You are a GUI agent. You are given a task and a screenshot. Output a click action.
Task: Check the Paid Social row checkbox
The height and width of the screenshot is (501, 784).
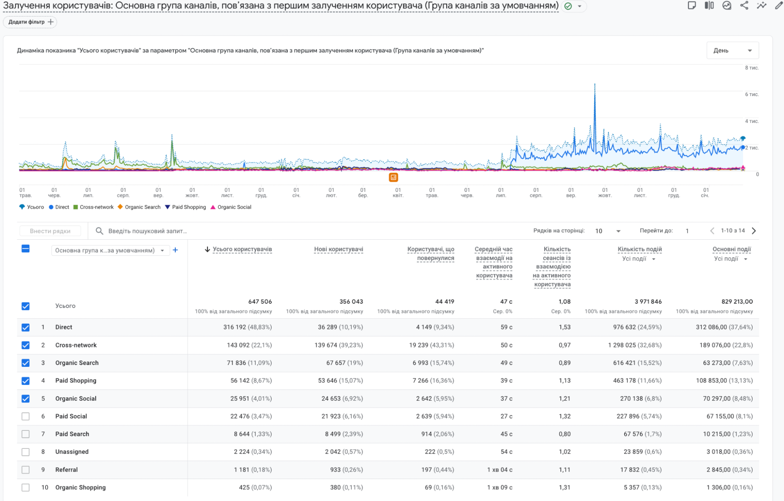[x=25, y=416]
